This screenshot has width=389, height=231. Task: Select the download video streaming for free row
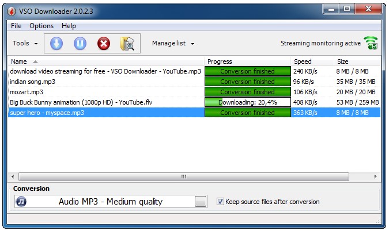pyautogui.click(x=194, y=71)
